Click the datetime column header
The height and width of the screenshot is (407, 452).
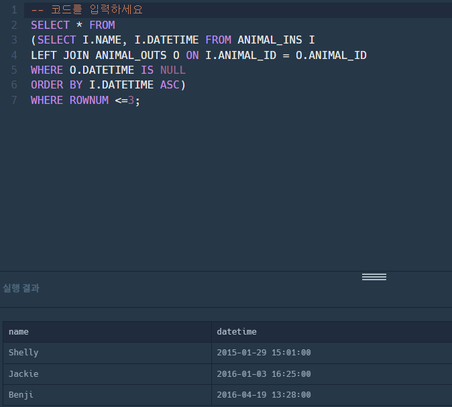(332, 332)
